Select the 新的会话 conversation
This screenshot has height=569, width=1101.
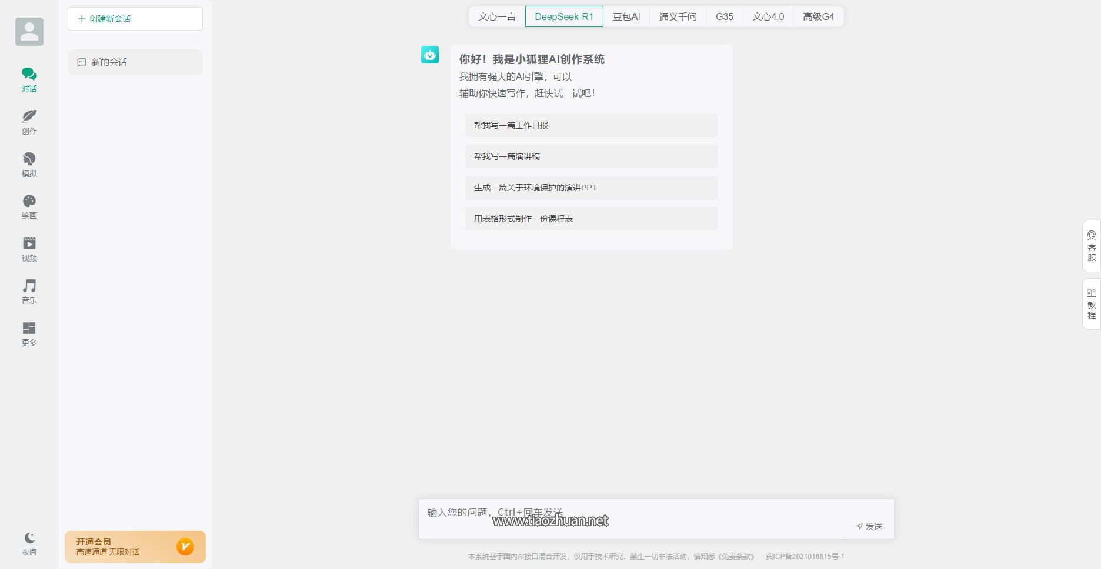[x=135, y=62]
